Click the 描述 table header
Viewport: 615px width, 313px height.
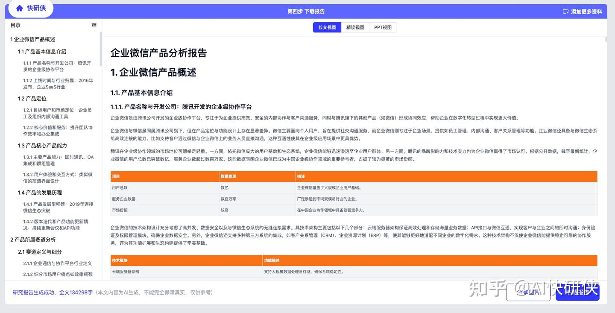tap(446, 176)
